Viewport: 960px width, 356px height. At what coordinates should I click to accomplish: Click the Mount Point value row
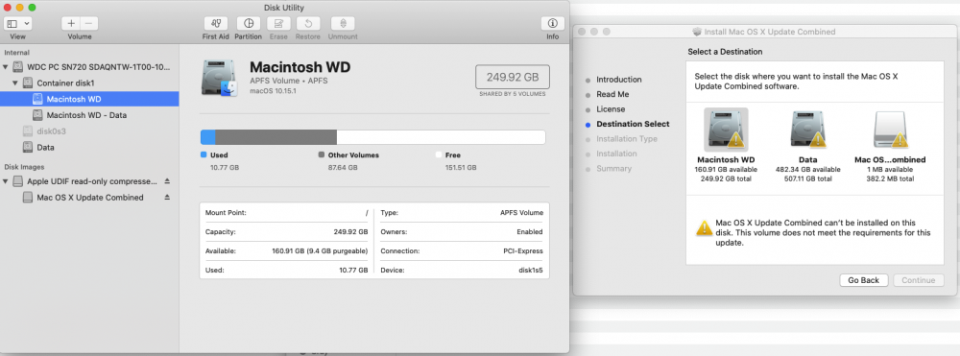click(x=286, y=213)
